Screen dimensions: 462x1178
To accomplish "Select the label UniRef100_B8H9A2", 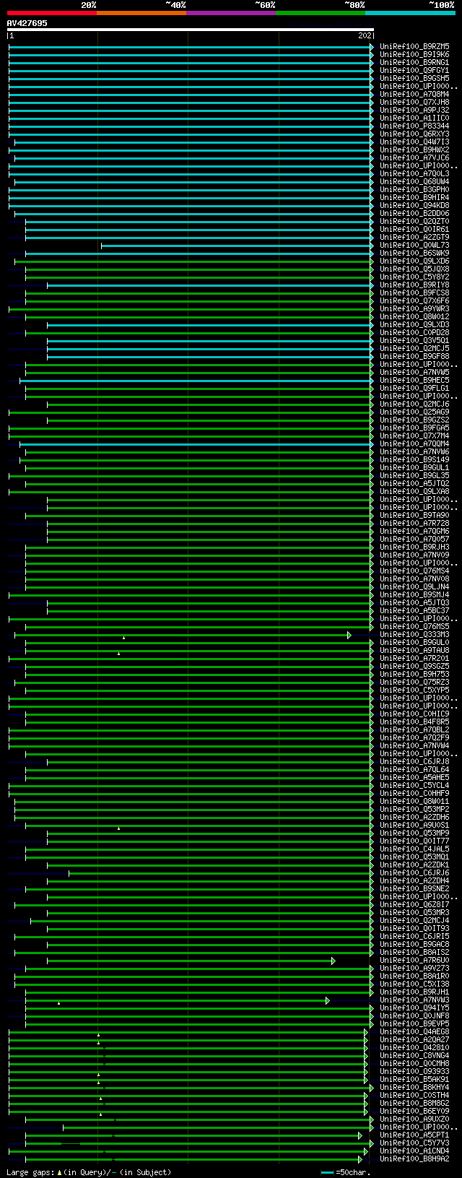I will tap(414, 1159).
